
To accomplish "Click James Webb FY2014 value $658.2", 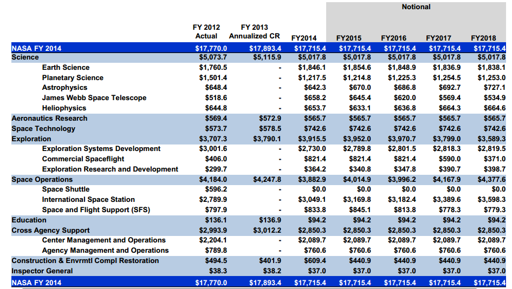I will coord(315,98).
